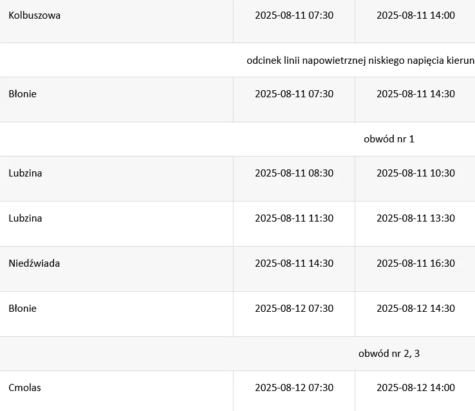Click the 'odcinek linii napowietrznej' description row
Image resolution: width=475 pixels, height=411 pixels.
[360, 61]
